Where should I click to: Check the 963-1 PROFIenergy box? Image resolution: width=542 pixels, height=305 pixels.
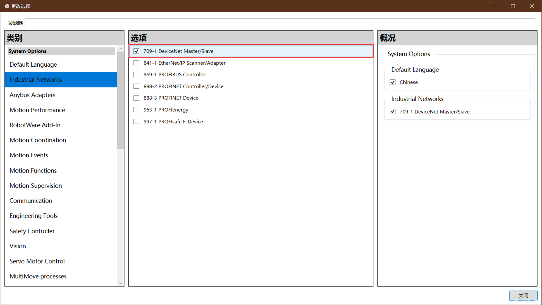coord(136,110)
